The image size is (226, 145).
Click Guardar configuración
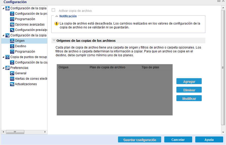[139, 140]
